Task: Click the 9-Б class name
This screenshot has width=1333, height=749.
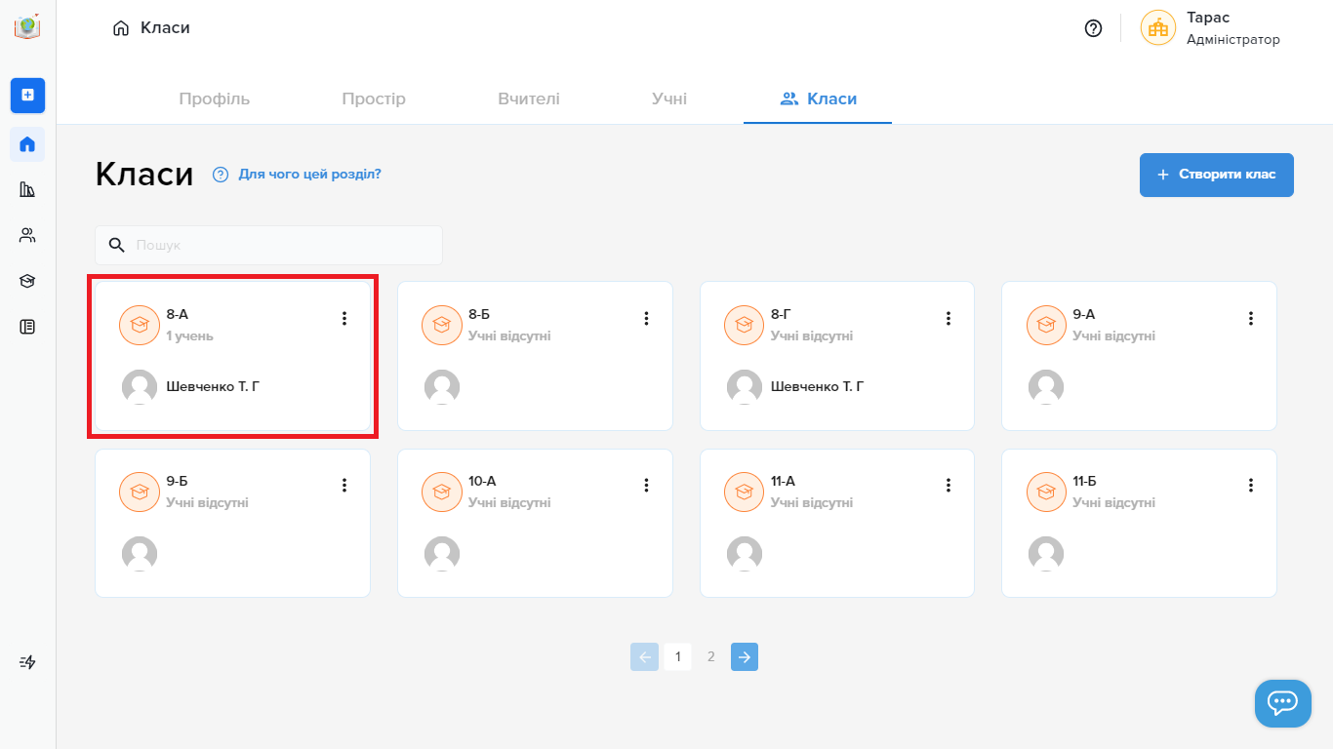Action: (177, 481)
